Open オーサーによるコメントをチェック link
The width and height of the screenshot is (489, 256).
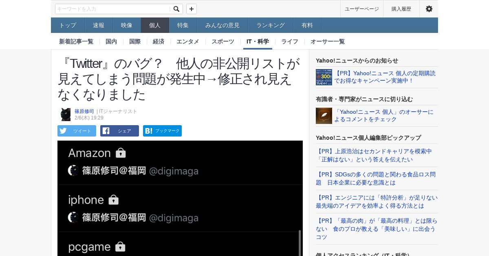pos(384,116)
